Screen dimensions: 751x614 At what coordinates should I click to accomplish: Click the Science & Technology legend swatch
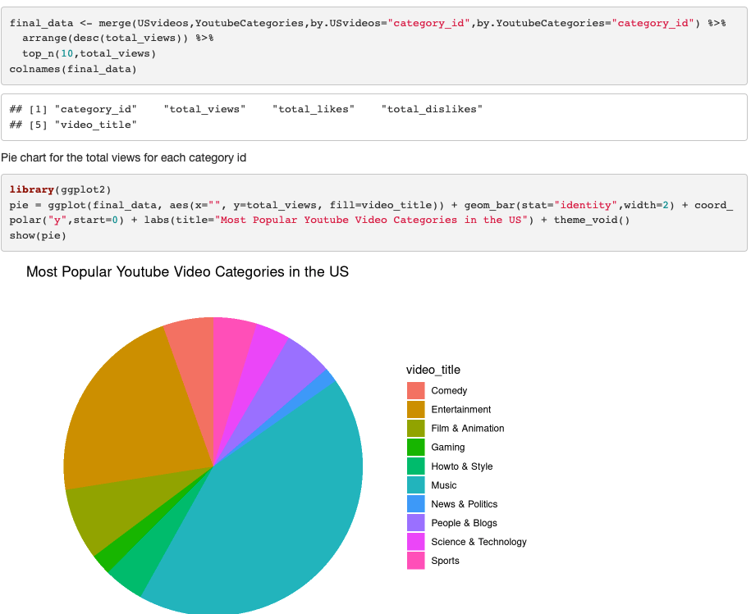[417, 542]
